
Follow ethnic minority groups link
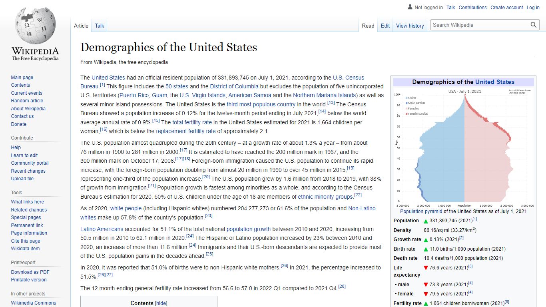pos(325,197)
